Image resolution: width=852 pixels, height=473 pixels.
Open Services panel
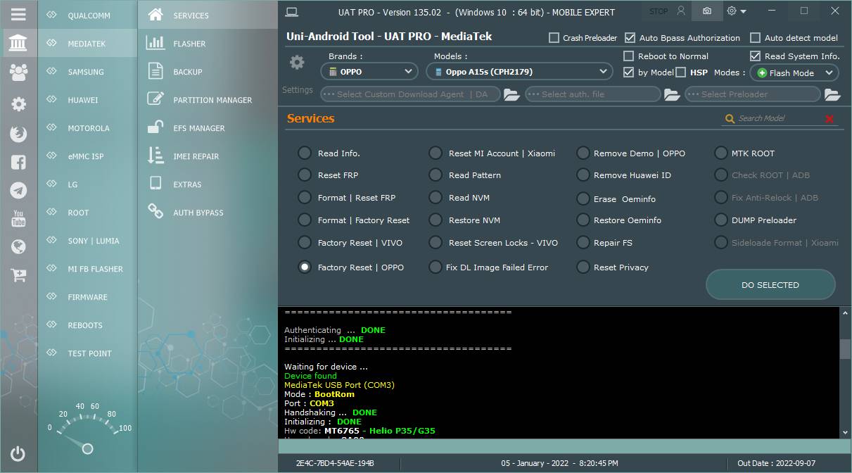click(208, 15)
